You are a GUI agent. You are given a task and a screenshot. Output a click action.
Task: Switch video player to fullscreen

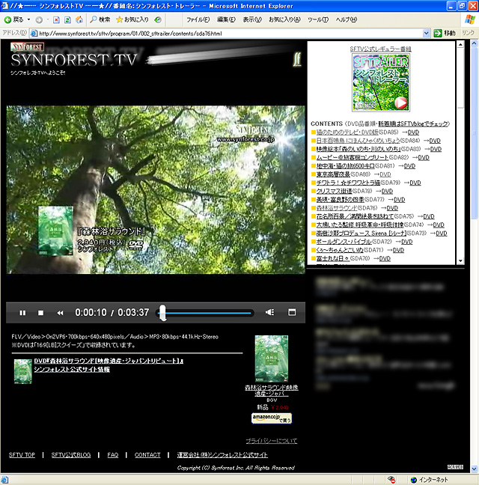tap(293, 312)
